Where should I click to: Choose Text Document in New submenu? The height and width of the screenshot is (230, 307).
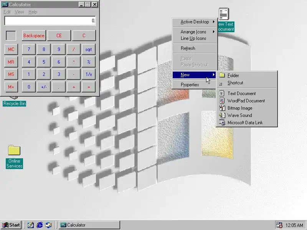pos(247,93)
